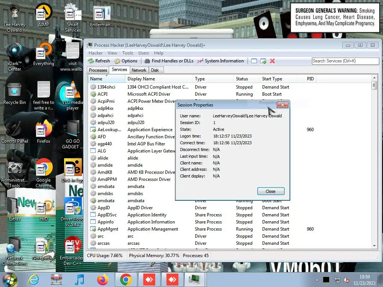
Task: Click the Physical Memory status bar entry
Action: coord(154,256)
